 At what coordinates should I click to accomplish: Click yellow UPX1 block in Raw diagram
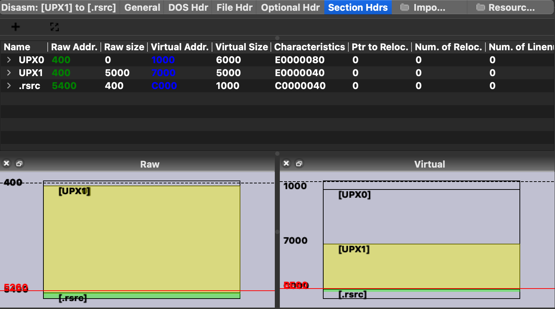(142, 239)
